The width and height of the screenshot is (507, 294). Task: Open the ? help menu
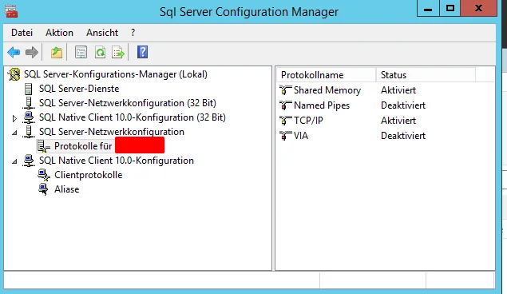[x=133, y=33]
